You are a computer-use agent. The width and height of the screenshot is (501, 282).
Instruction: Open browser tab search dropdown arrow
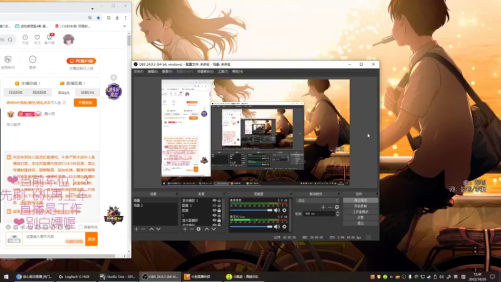92,9
